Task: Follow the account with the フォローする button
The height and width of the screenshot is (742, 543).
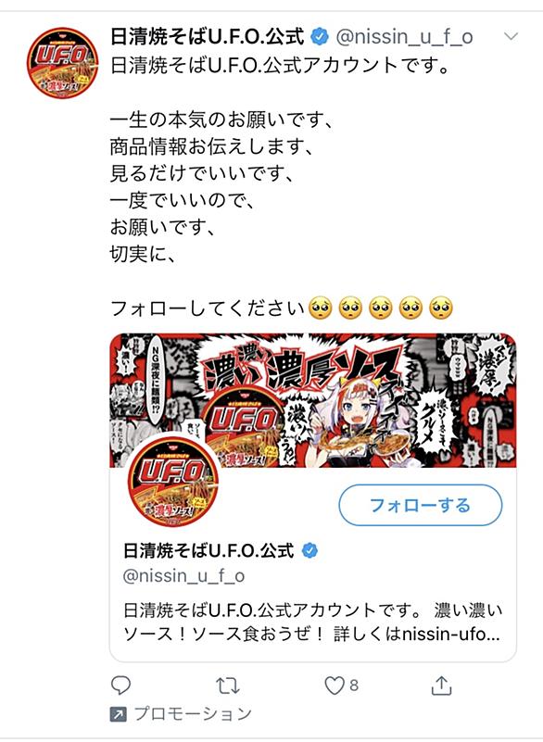Action: coord(421,505)
